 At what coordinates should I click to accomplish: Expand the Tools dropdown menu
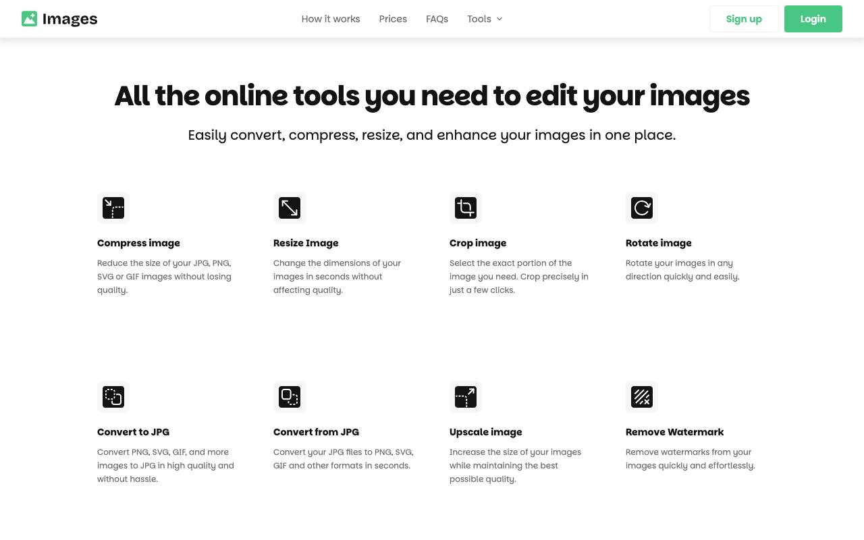pyautogui.click(x=485, y=19)
